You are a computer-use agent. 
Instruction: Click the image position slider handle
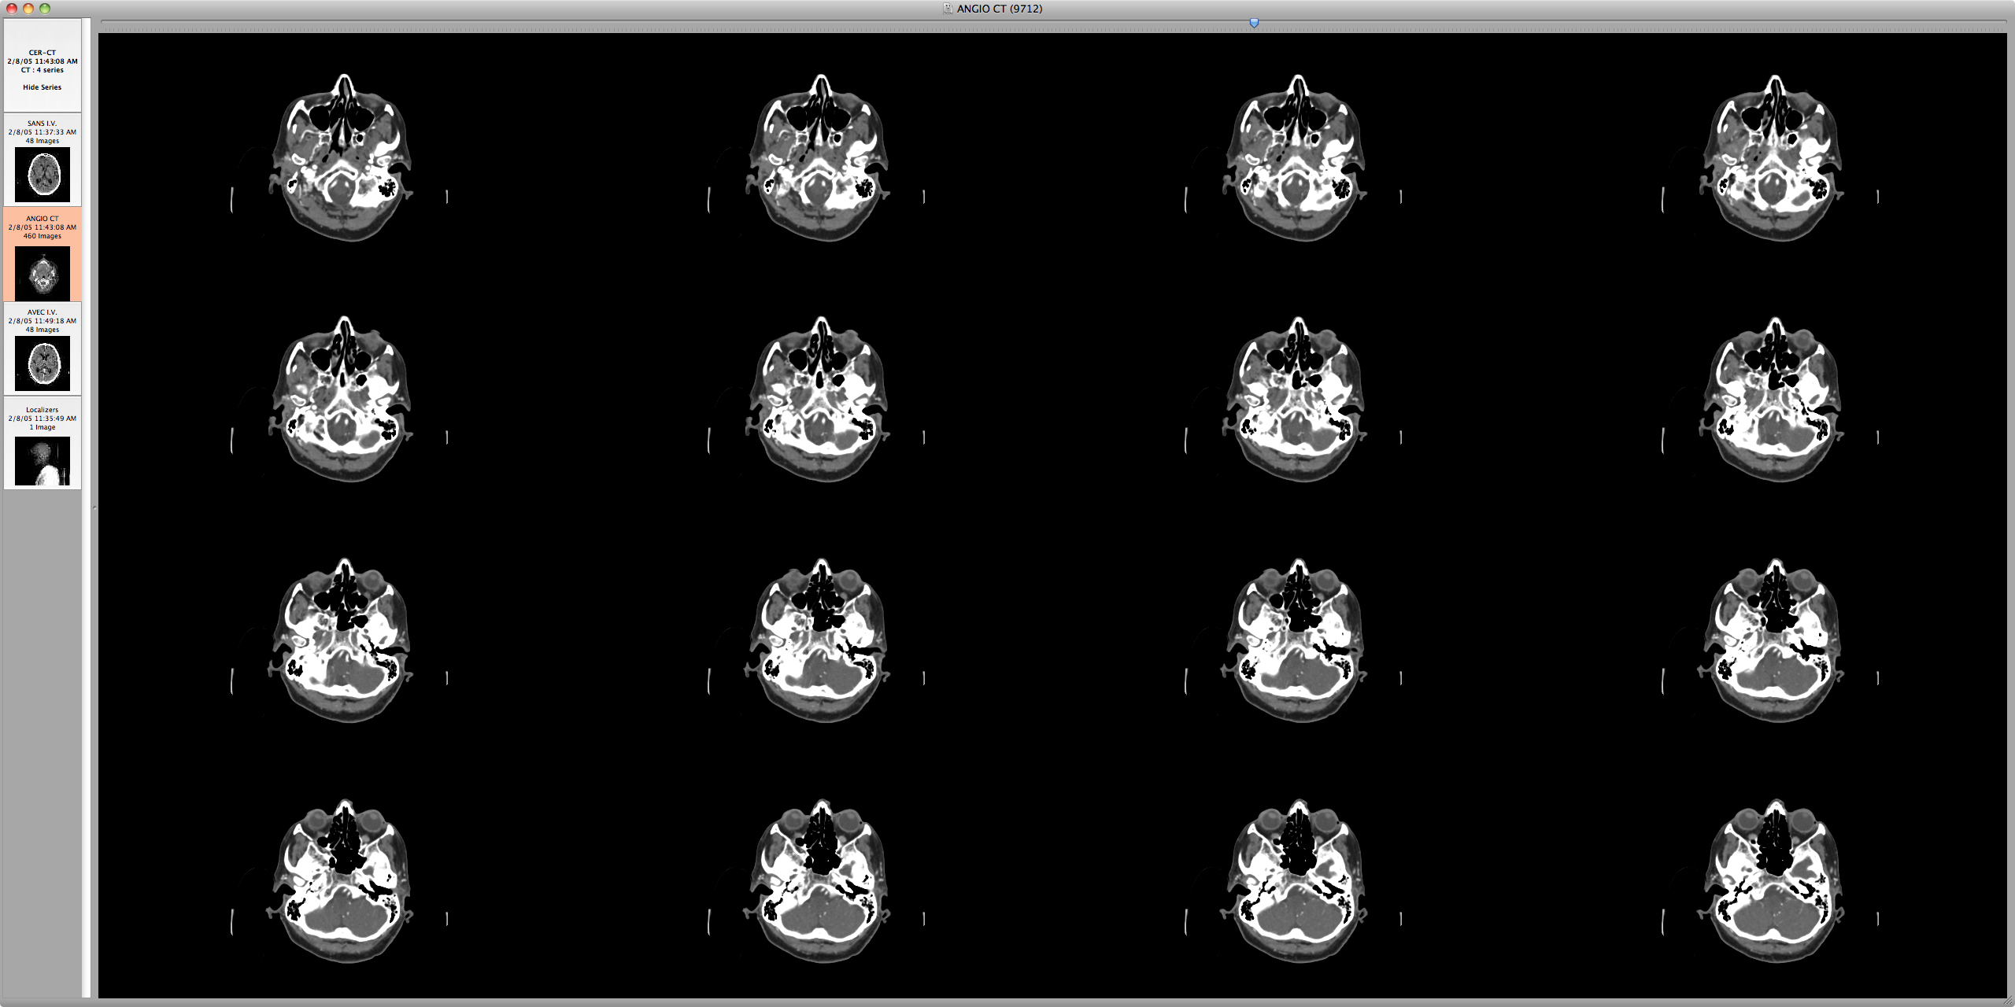point(1254,24)
